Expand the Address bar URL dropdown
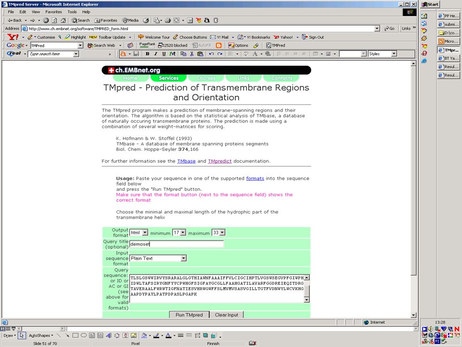 [377, 28]
